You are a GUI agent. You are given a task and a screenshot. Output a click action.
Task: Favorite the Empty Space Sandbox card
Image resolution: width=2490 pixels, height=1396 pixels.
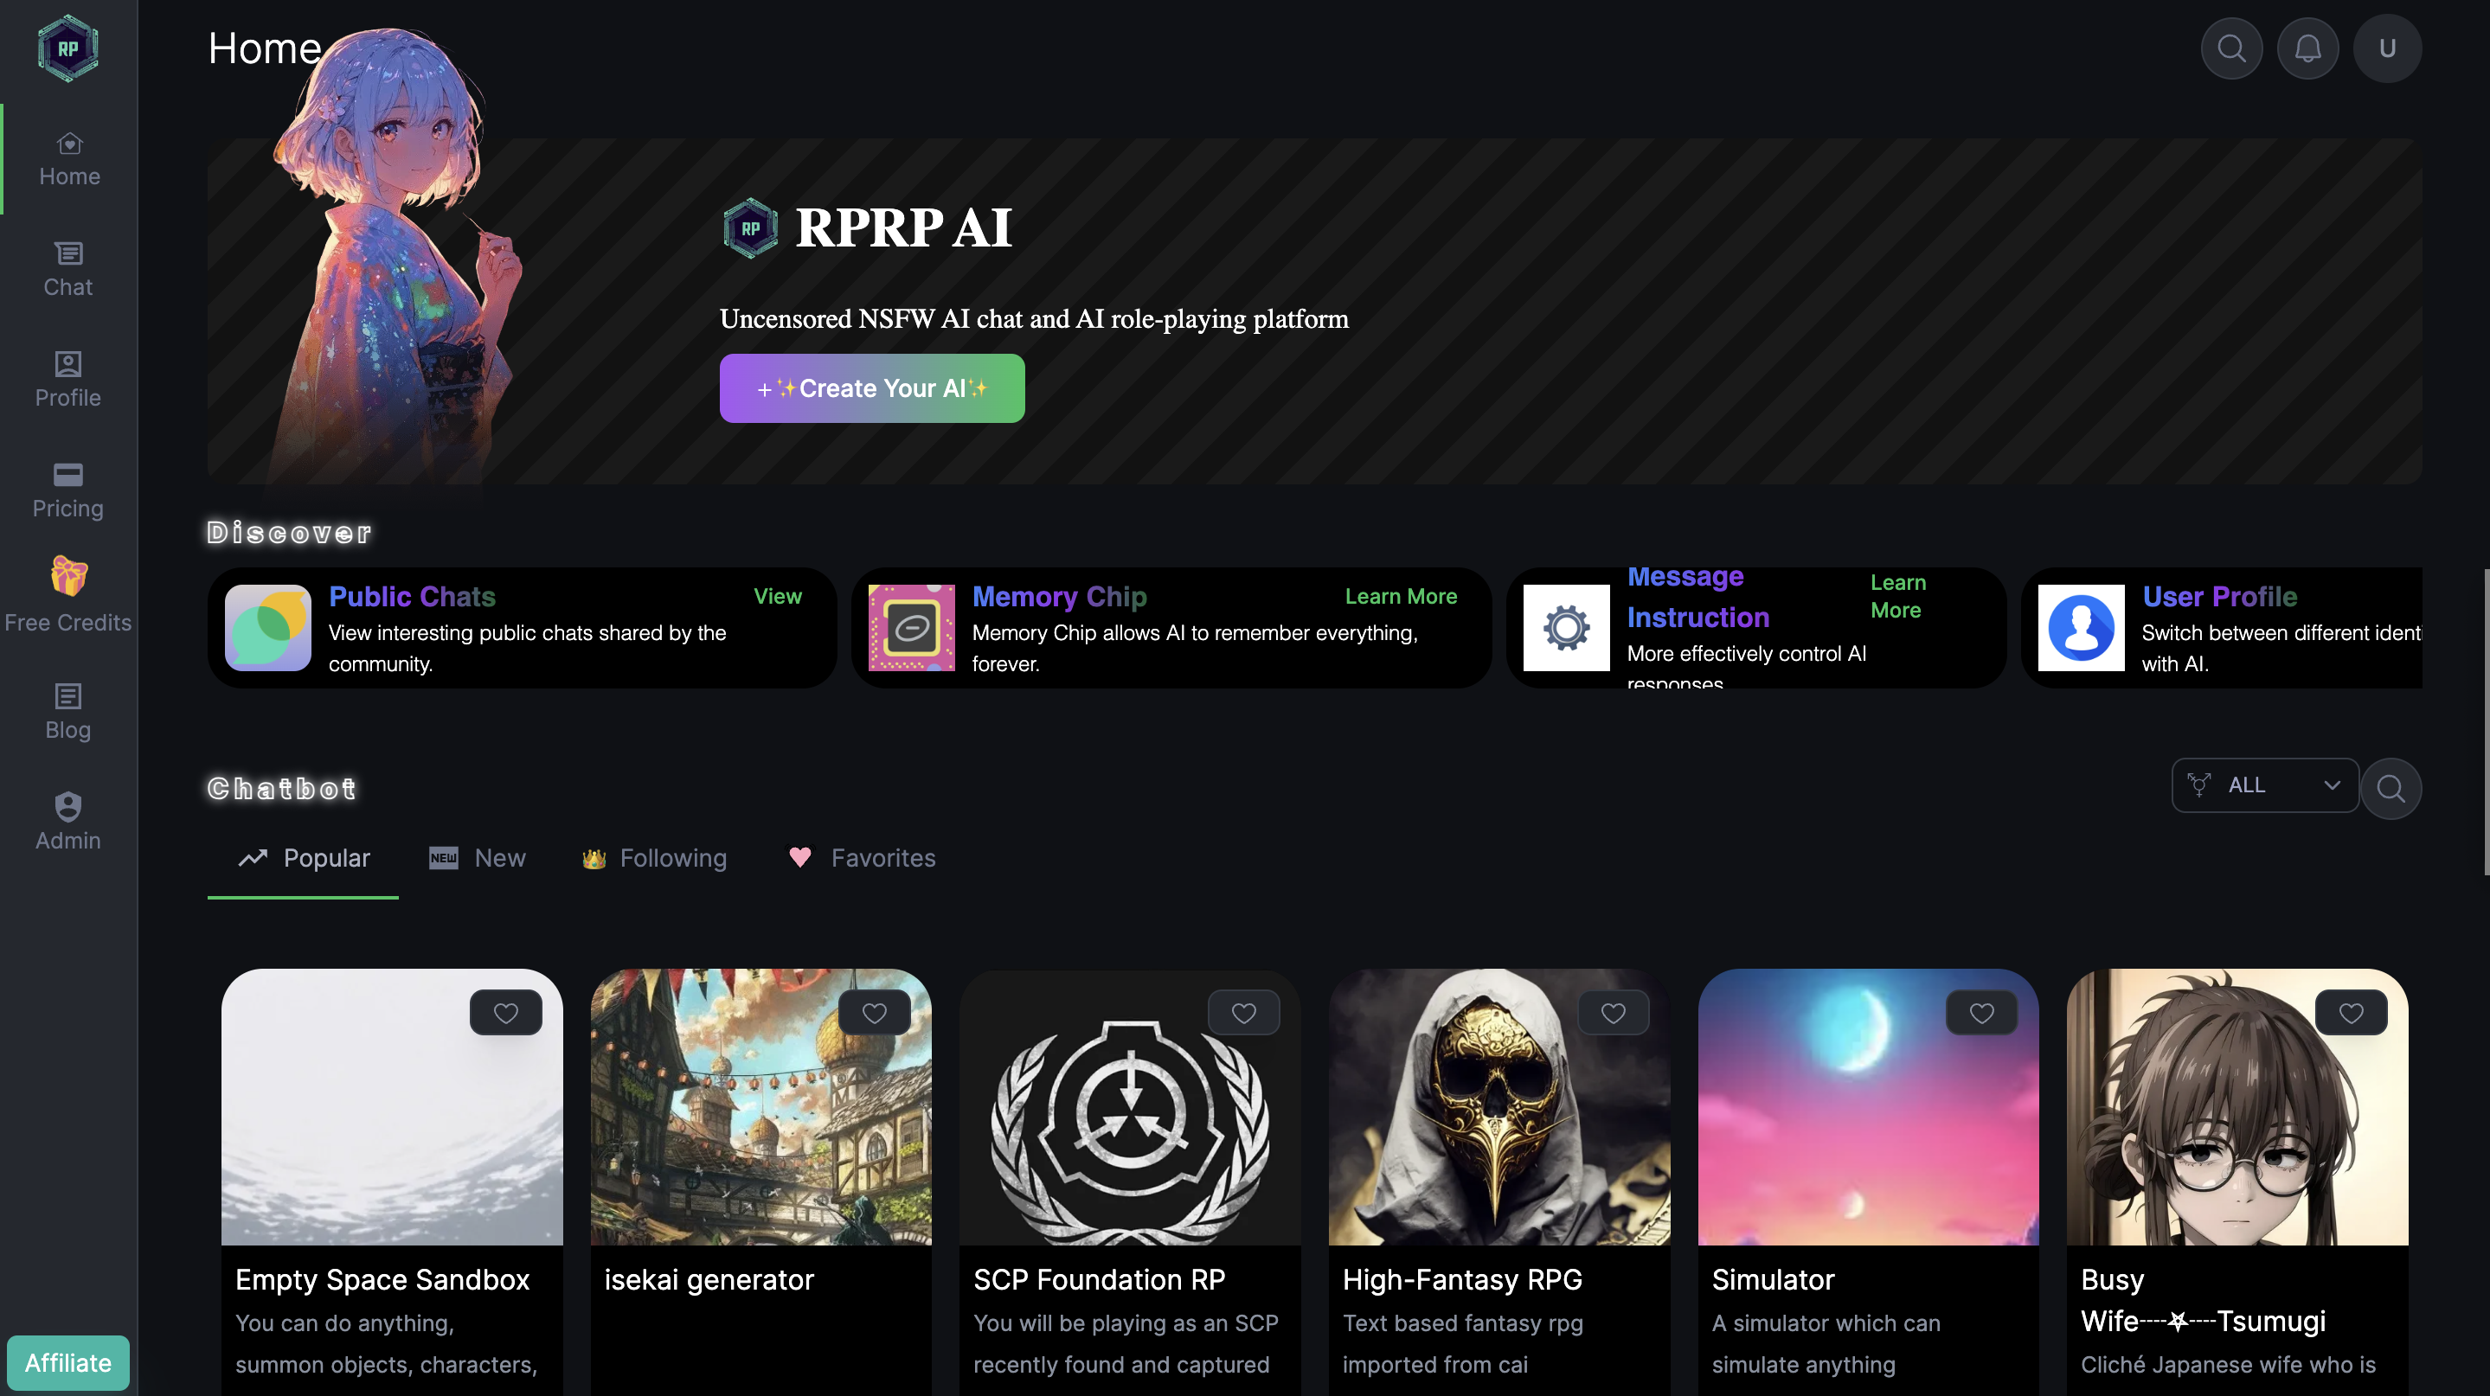click(505, 1013)
